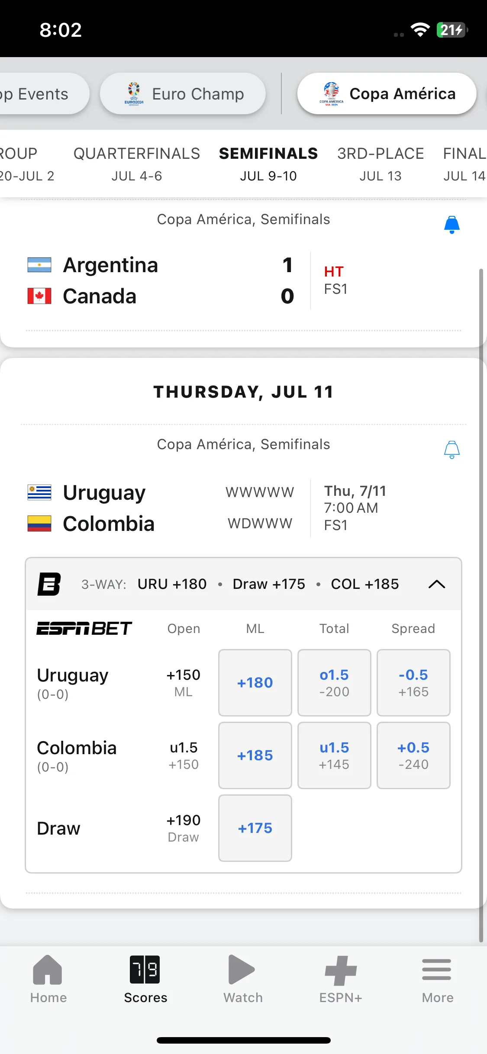The width and height of the screenshot is (487, 1054).
Task: Select the Copa América league pill
Action: pos(387,93)
